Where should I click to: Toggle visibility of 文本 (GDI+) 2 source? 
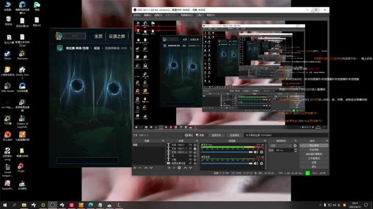tap(190, 152)
